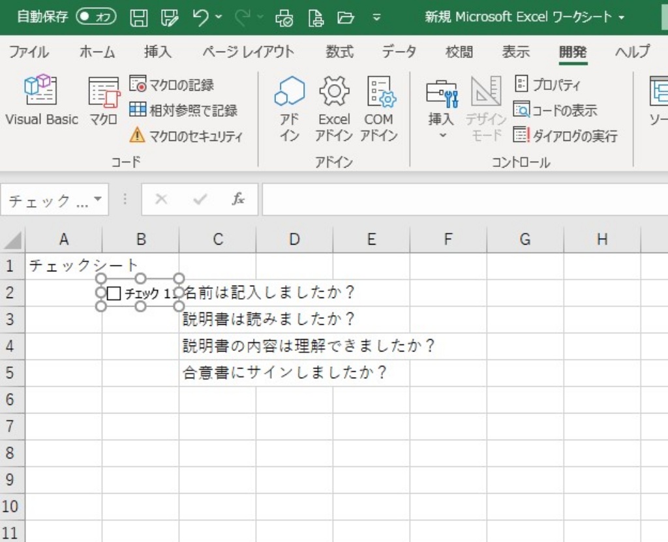The width and height of the screenshot is (668, 542).
Task: Open the マクロ dialog
Action: (x=104, y=100)
